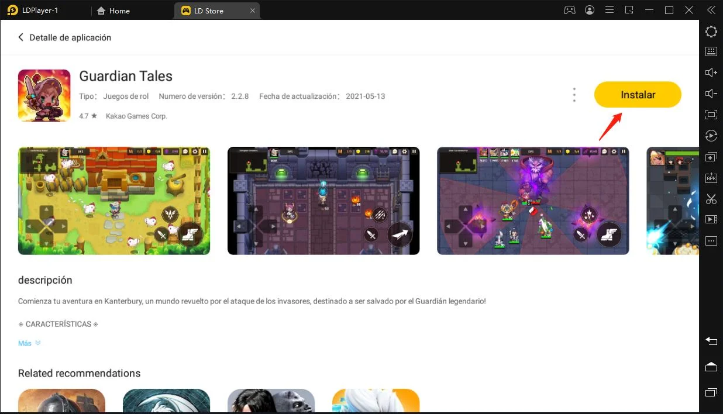Tap the Android back button in sidebar
Viewport: 723px width, 414px height.
tap(711, 341)
